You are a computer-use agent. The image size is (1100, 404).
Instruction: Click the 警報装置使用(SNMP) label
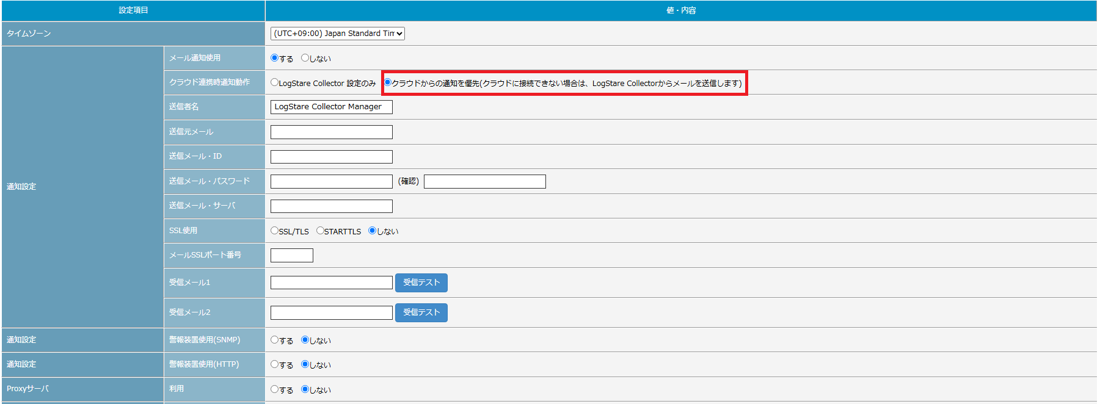tap(205, 340)
